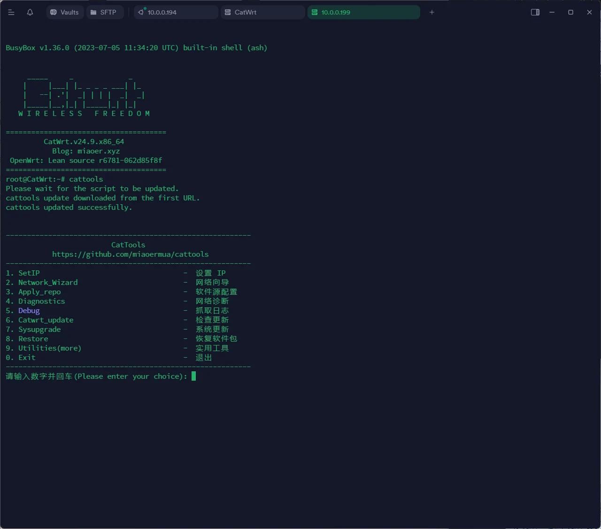The width and height of the screenshot is (601, 529).
Task: Switch to the CatWrt session tab
Action: [x=263, y=12]
